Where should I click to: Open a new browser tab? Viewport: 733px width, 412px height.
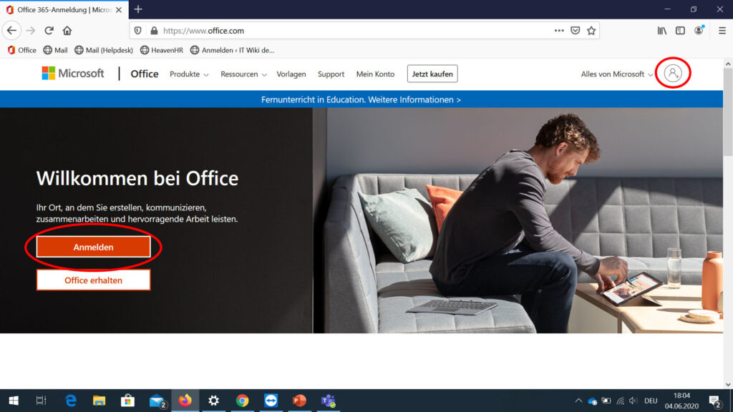(x=138, y=9)
